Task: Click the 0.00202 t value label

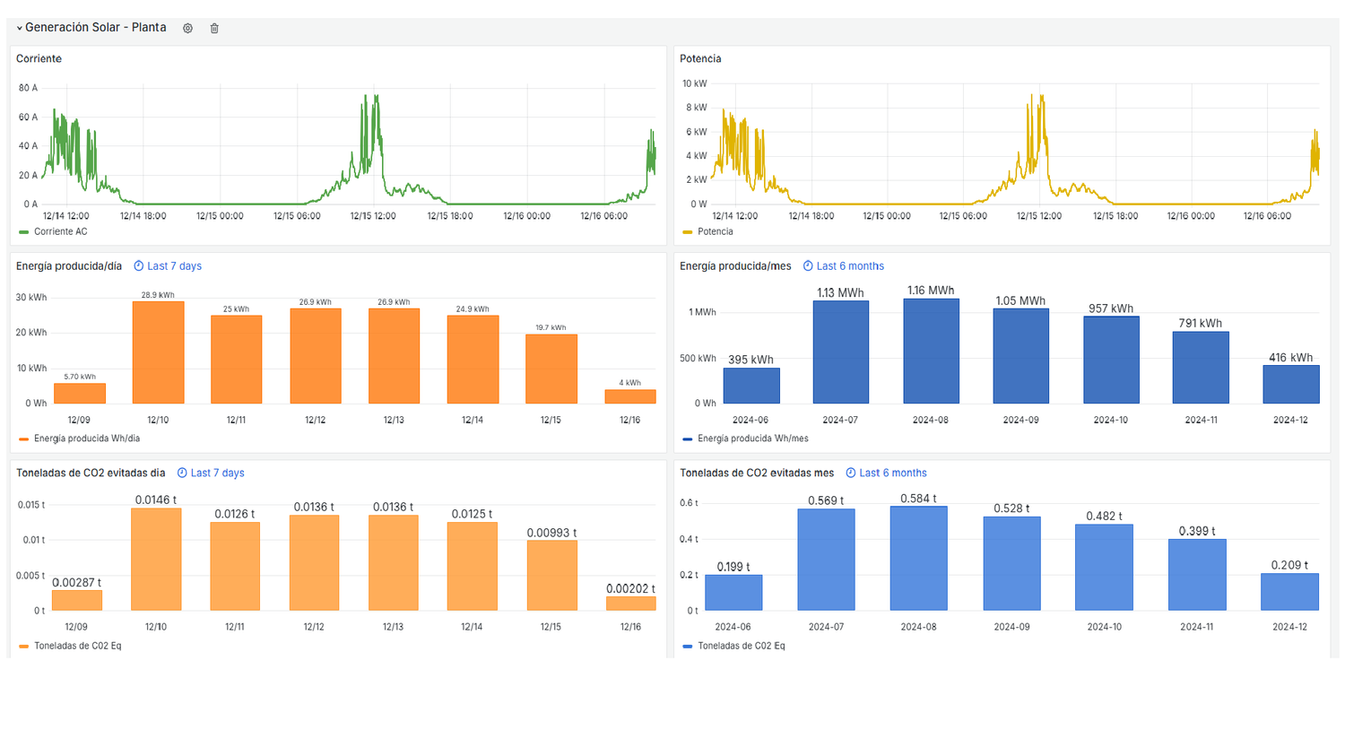Action: coord(630,589)
